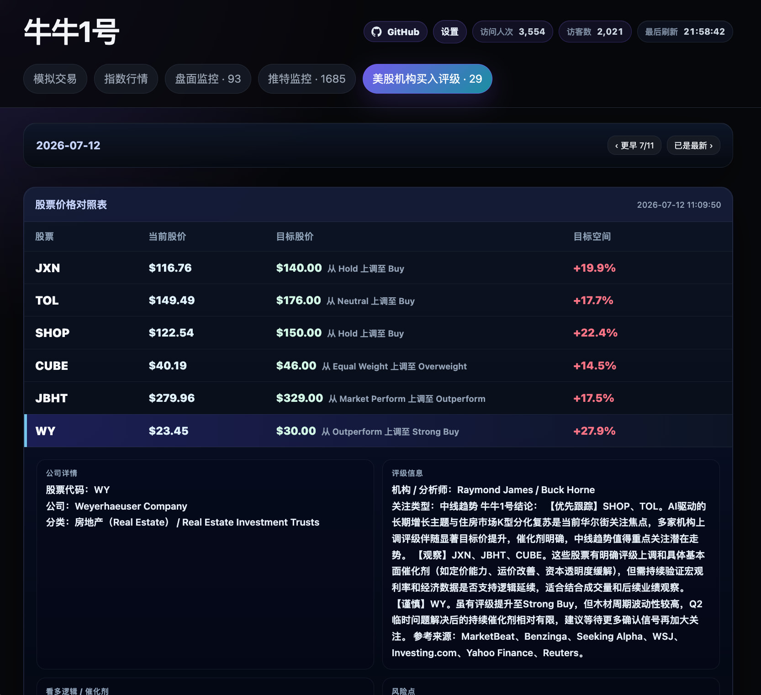Click the 评级信息 panel heading
Viewport: 761px width, 695px height.
407,473
